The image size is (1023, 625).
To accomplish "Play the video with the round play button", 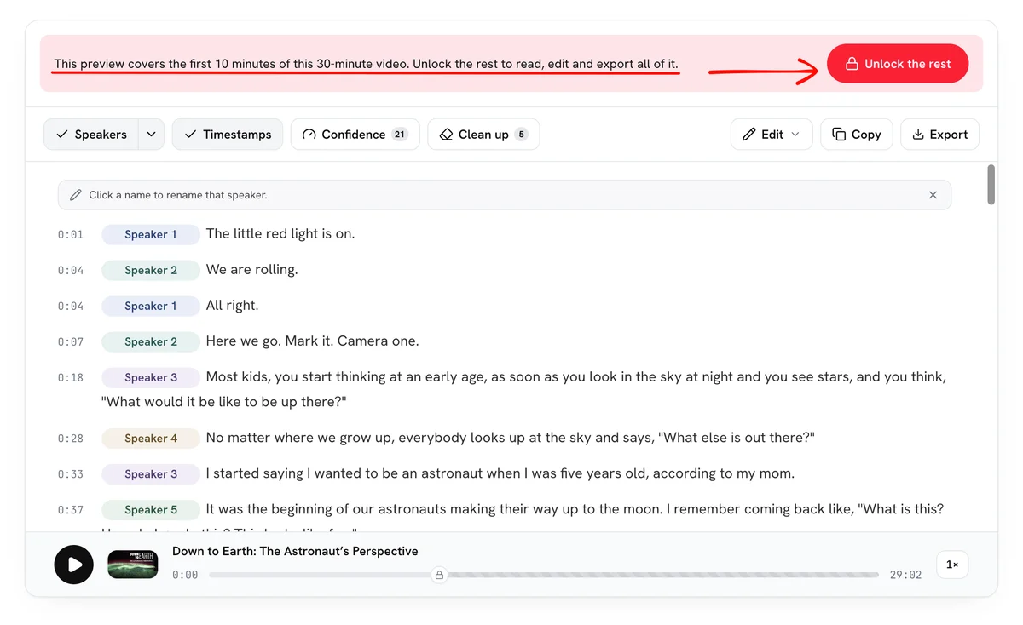I will (74, 565).
